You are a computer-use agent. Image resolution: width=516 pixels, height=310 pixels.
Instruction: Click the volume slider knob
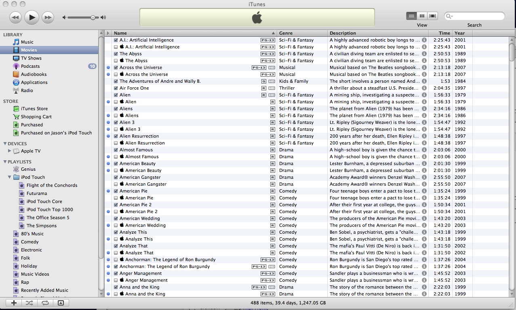click(x=93, y=17)
